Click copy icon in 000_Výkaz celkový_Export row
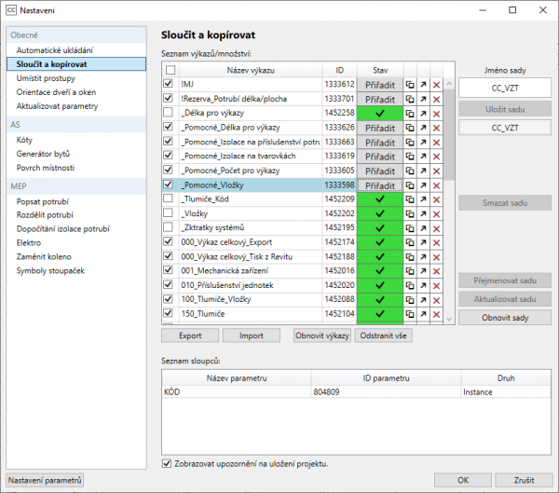Image resolution: width=559 pixels, height=493 pixels. [410, 242]
